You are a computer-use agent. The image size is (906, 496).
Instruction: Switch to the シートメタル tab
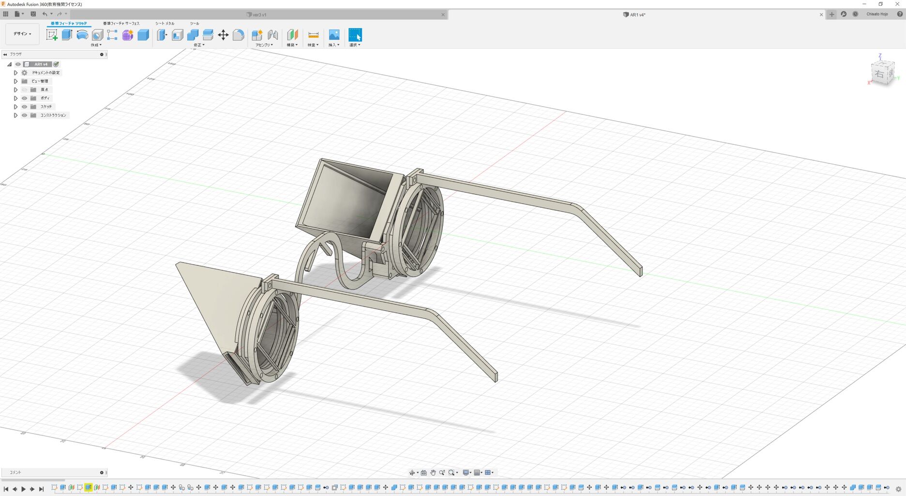click(x=165, y=23)
